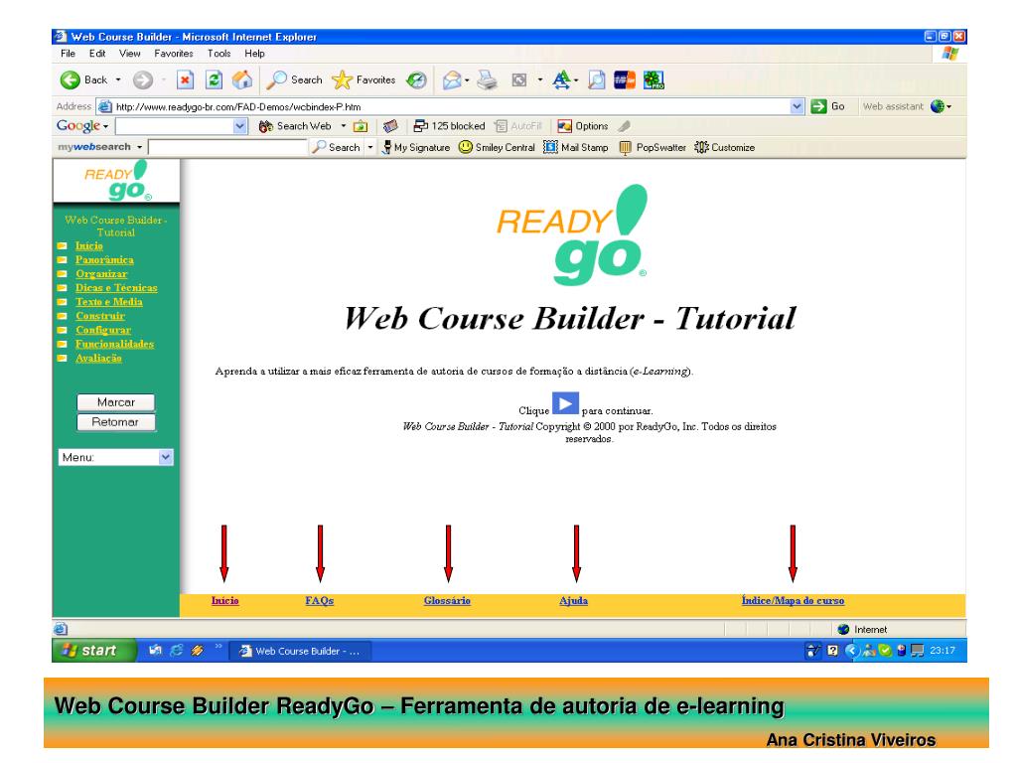Click the Início link in sidebar
Image resolution: width=1017 pixels, height=763 pixels.
coord(88,246)
